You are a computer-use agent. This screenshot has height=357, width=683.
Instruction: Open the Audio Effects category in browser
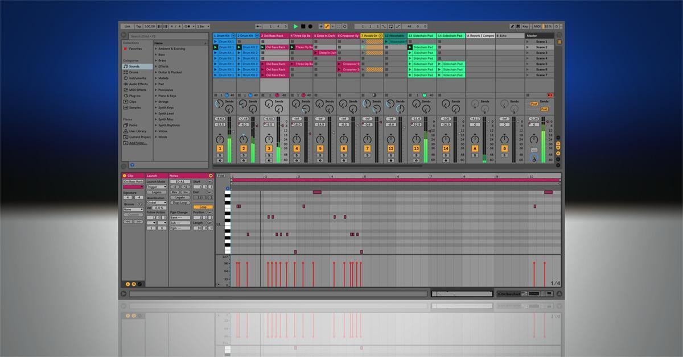(137, 84)
